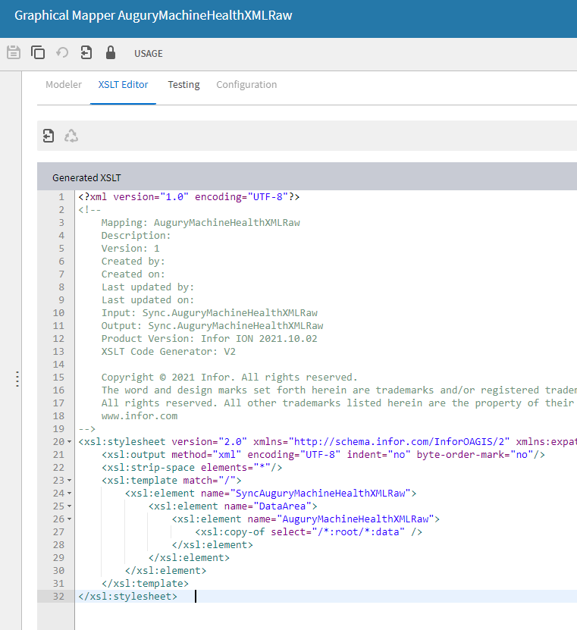This screenshot has height=630, width=577.
Task: Collapse the DataArea element fold arrow line 25
Action: coord(69,506)
